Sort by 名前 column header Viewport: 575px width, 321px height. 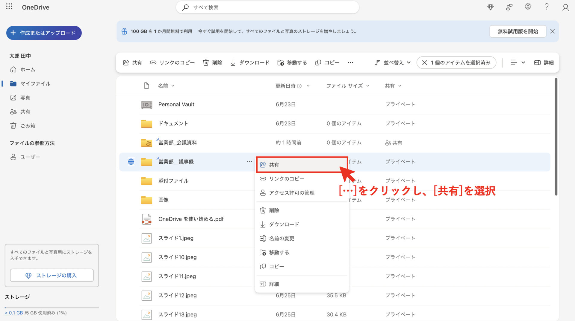click(x=166, y=86)
